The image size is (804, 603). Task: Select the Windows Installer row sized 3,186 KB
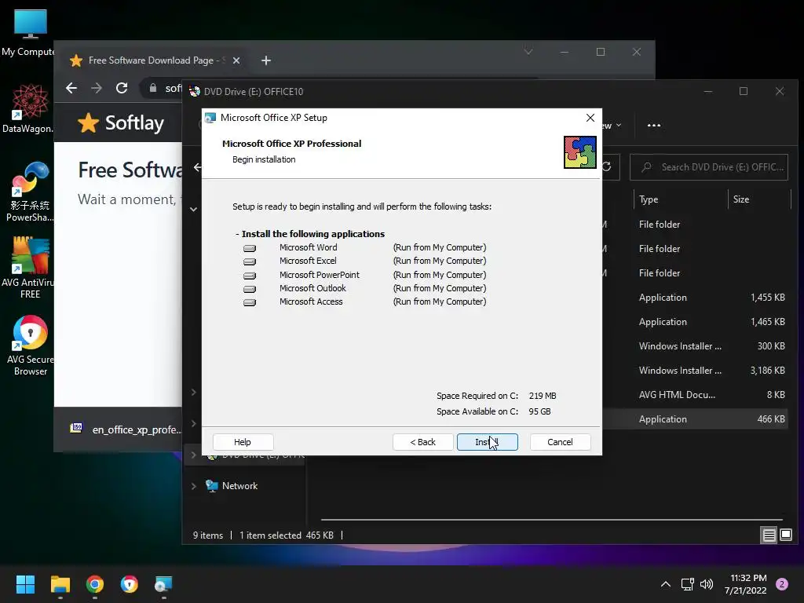pyautogui.click(x=696, y=371)
